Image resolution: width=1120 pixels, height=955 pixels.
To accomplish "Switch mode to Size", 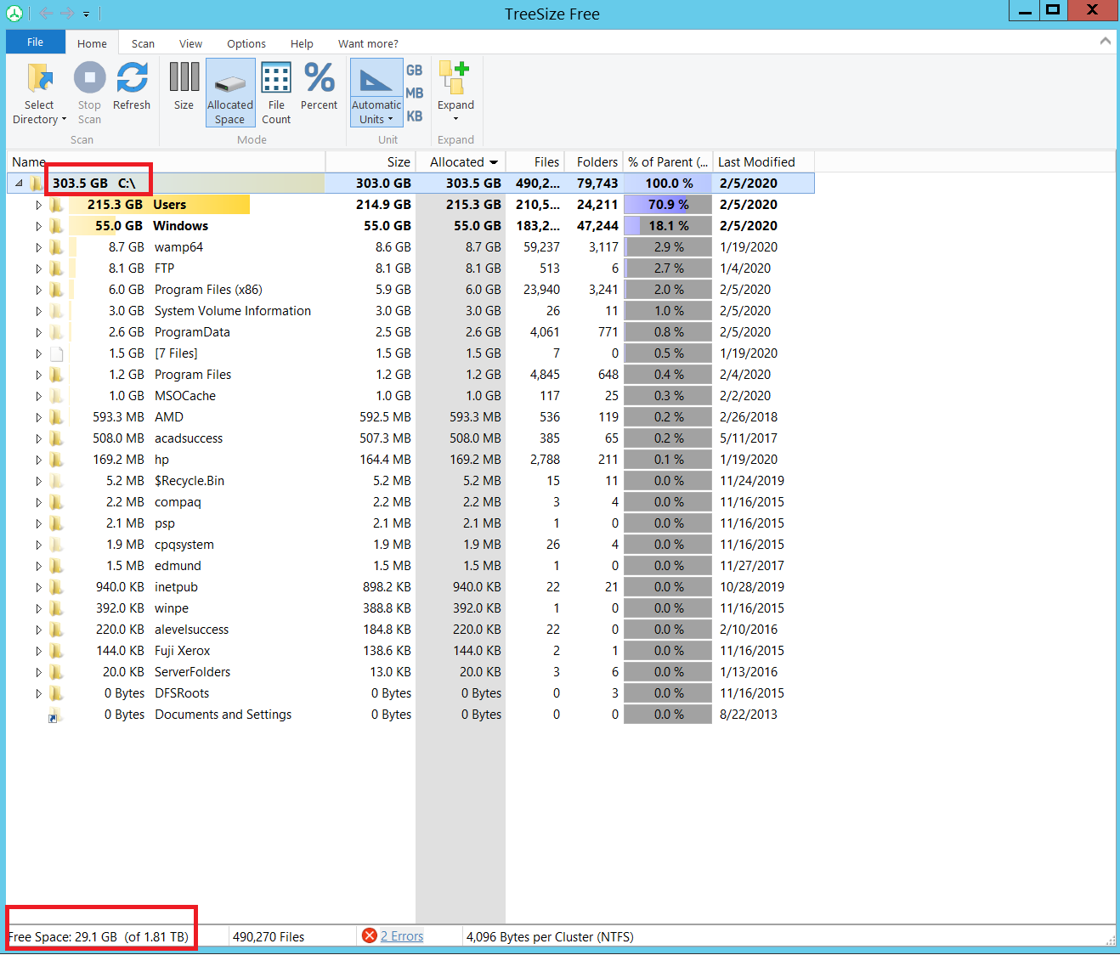I will point(184,87).
